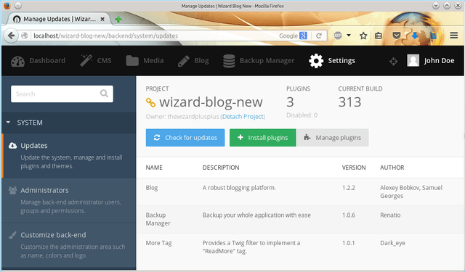Click the NAME column header
Viewport: 465px width, 272px height.
(154, 168)
